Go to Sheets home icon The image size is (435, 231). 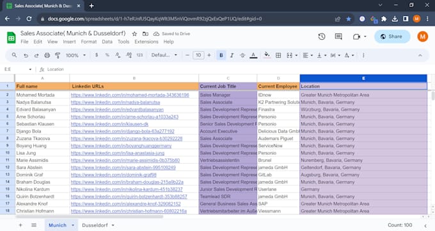[12, 38]
